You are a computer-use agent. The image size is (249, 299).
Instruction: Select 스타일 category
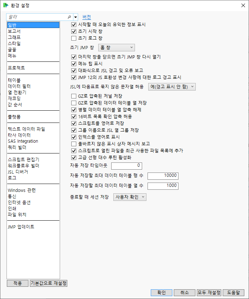[x=33, y=43]
